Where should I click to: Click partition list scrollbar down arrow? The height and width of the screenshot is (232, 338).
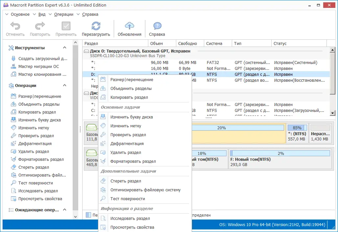[332, 113]
